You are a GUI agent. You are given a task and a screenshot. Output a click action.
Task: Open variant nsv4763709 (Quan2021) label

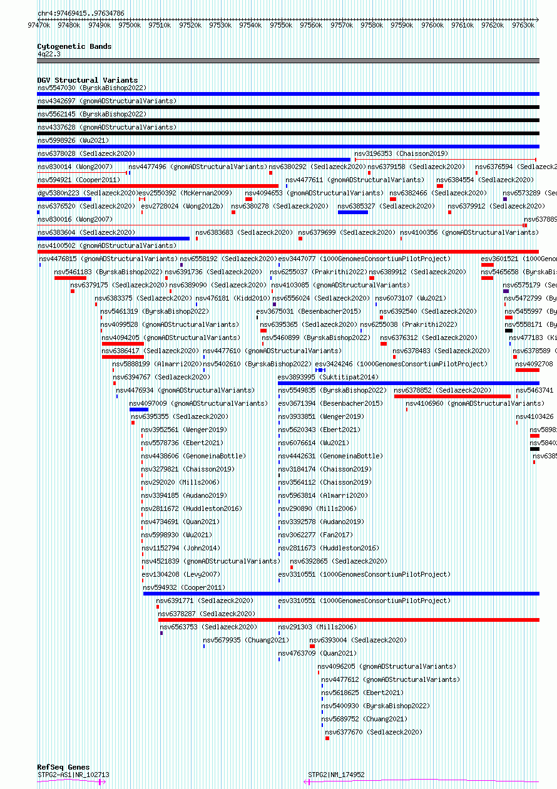click(317, 653)
